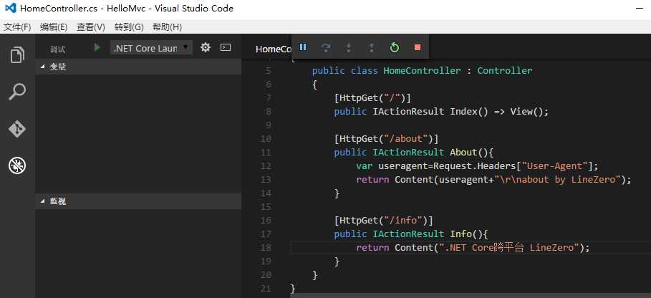Select the HomeController editor tab
This screenshot has height=298, width=651.
coord(274,49)
